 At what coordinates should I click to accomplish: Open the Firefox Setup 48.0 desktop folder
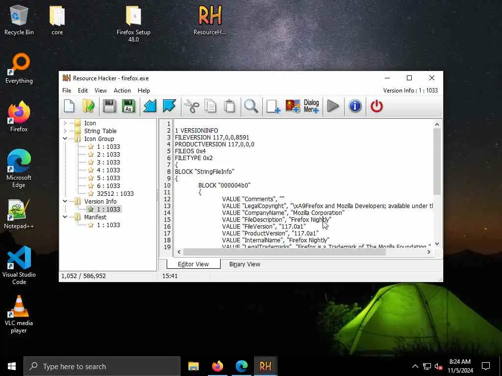tap(133, 23)
